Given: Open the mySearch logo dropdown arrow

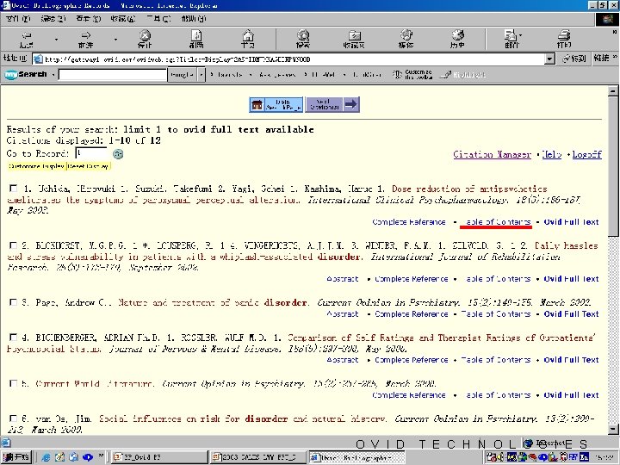Looking at the screenshot, I should pos(53,74).
